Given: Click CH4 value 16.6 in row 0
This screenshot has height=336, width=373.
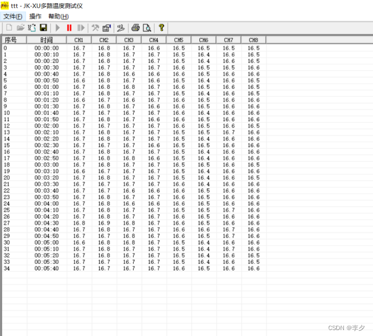Looking at the screenshot, I should [x=154, y=48].
